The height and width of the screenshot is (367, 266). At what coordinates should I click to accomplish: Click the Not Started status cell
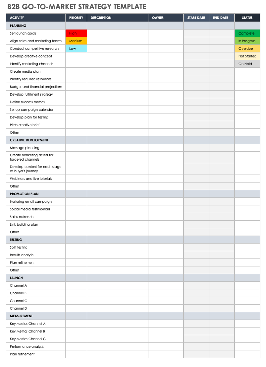point(247,56)
